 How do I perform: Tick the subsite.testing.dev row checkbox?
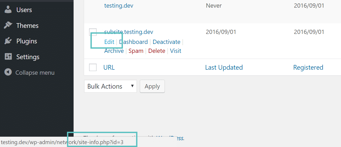tap(93, 32)
